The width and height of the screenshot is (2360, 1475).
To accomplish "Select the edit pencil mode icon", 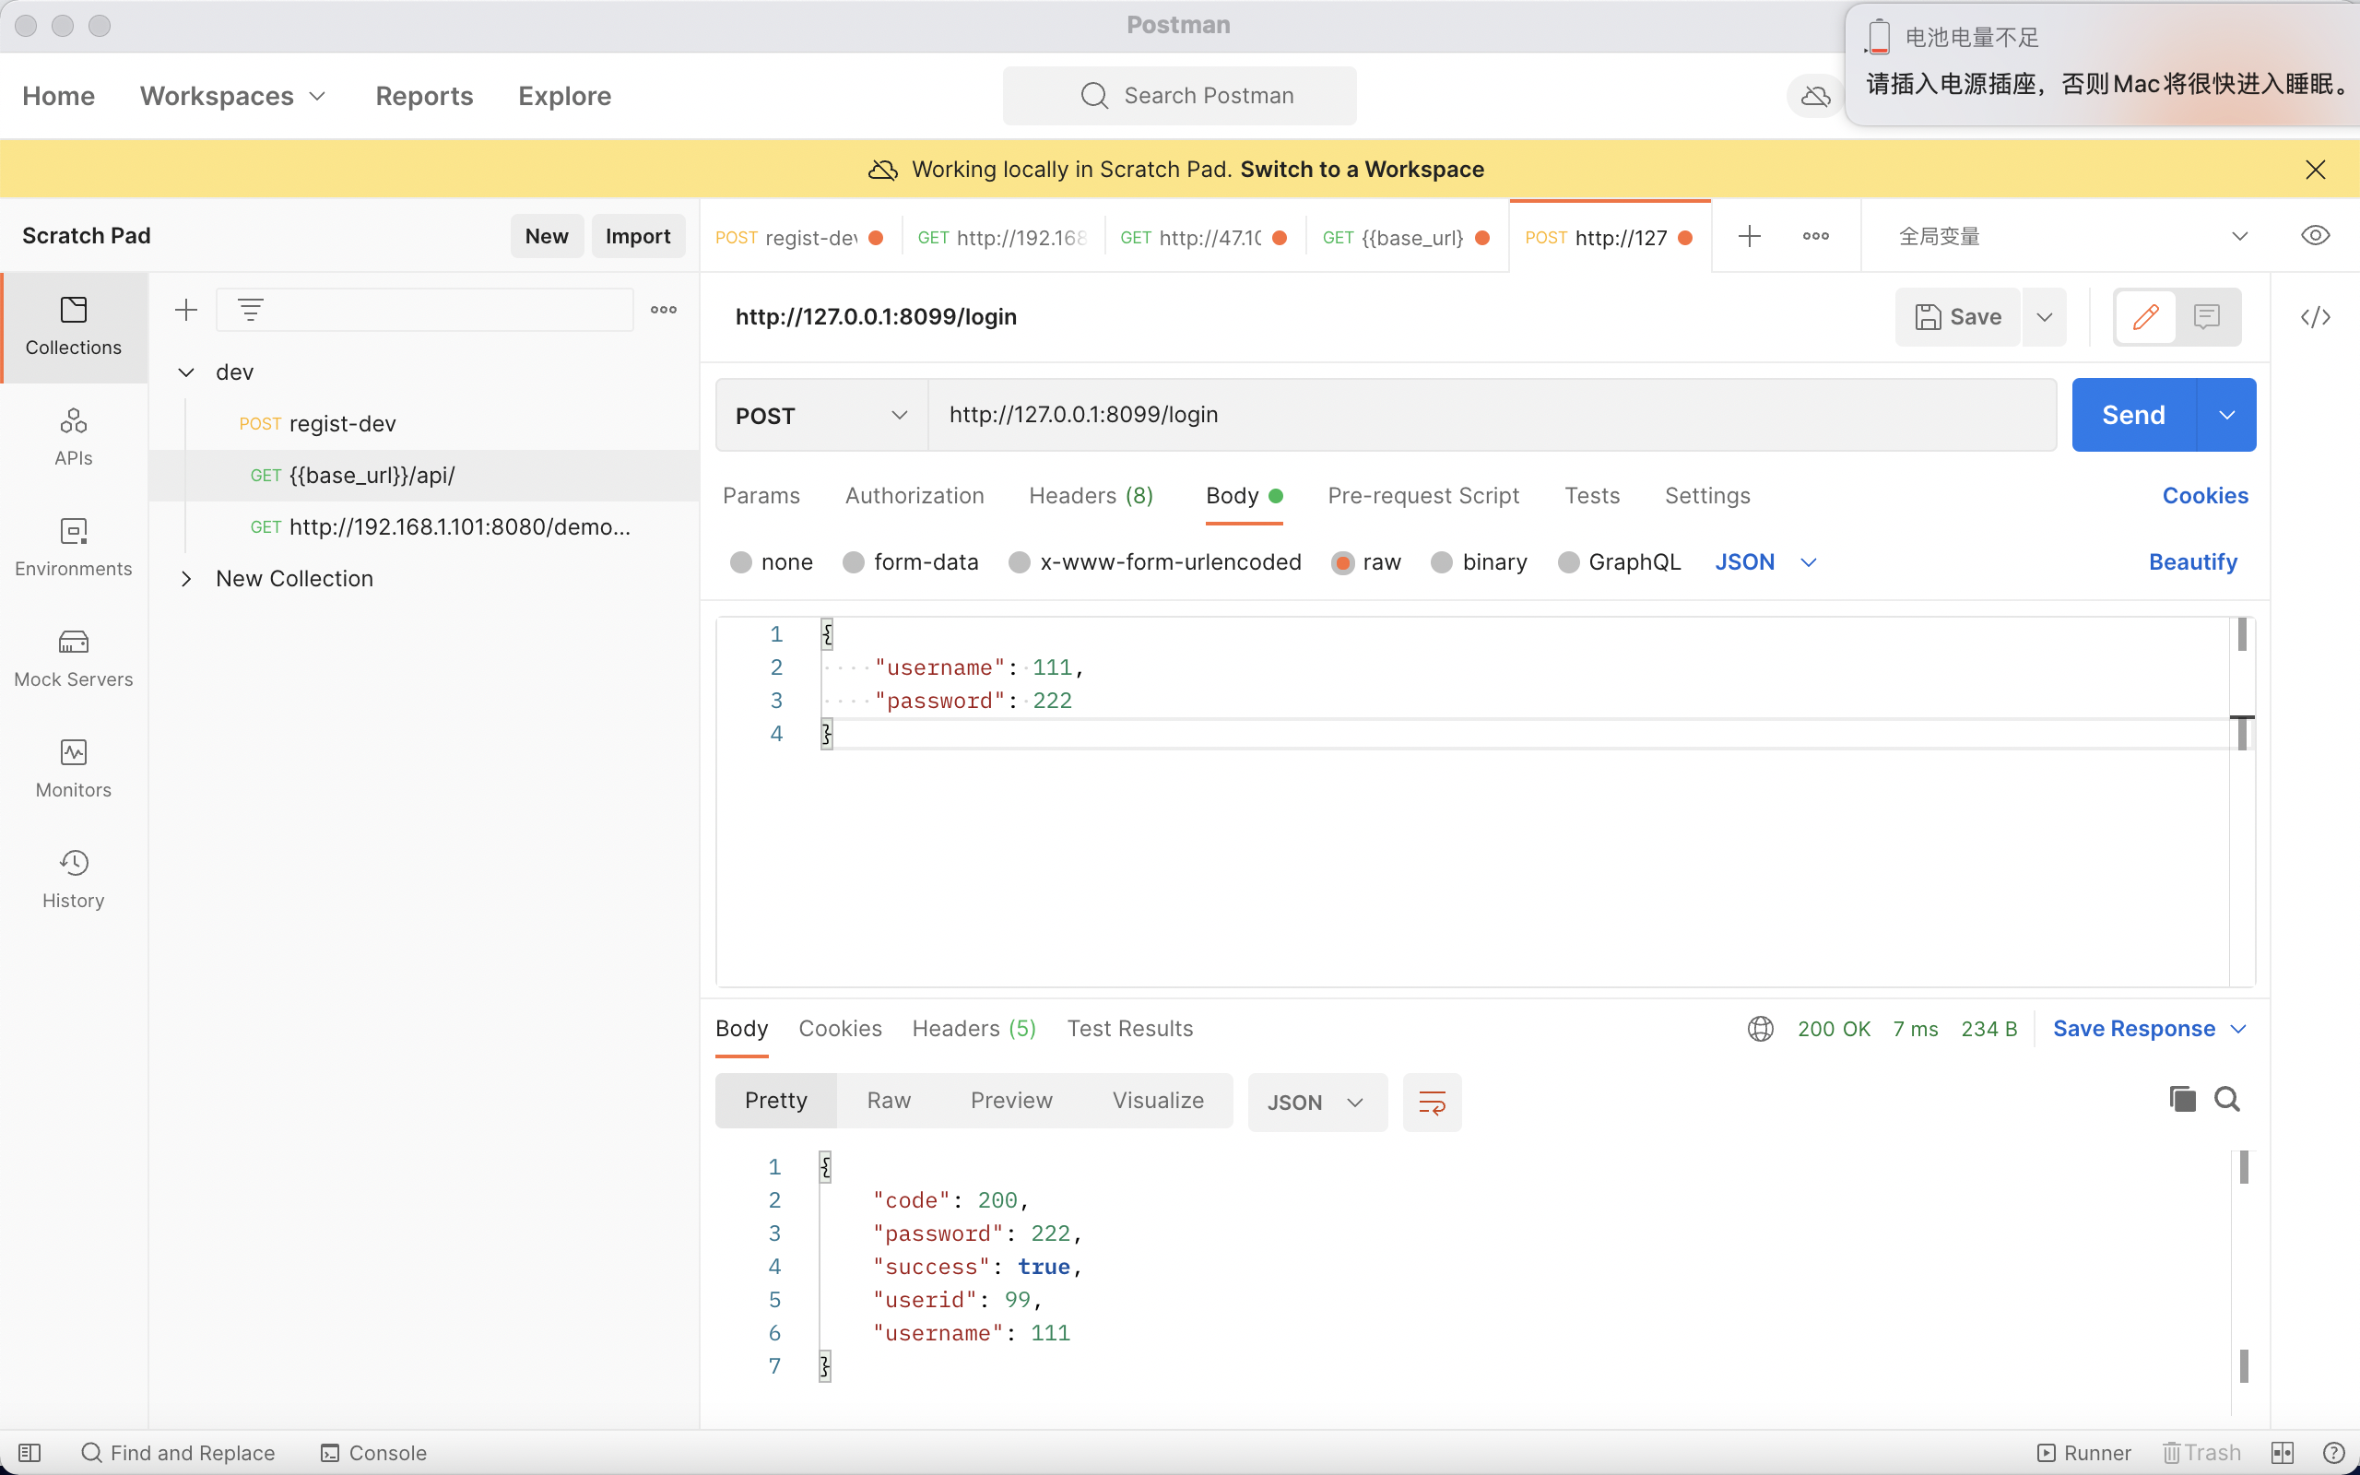I will coord(2145,317).
